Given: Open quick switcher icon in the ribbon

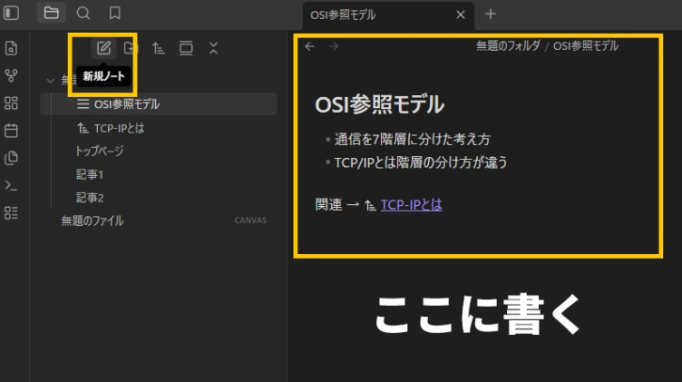Looking at the screenshot, I should coord(12,48).
